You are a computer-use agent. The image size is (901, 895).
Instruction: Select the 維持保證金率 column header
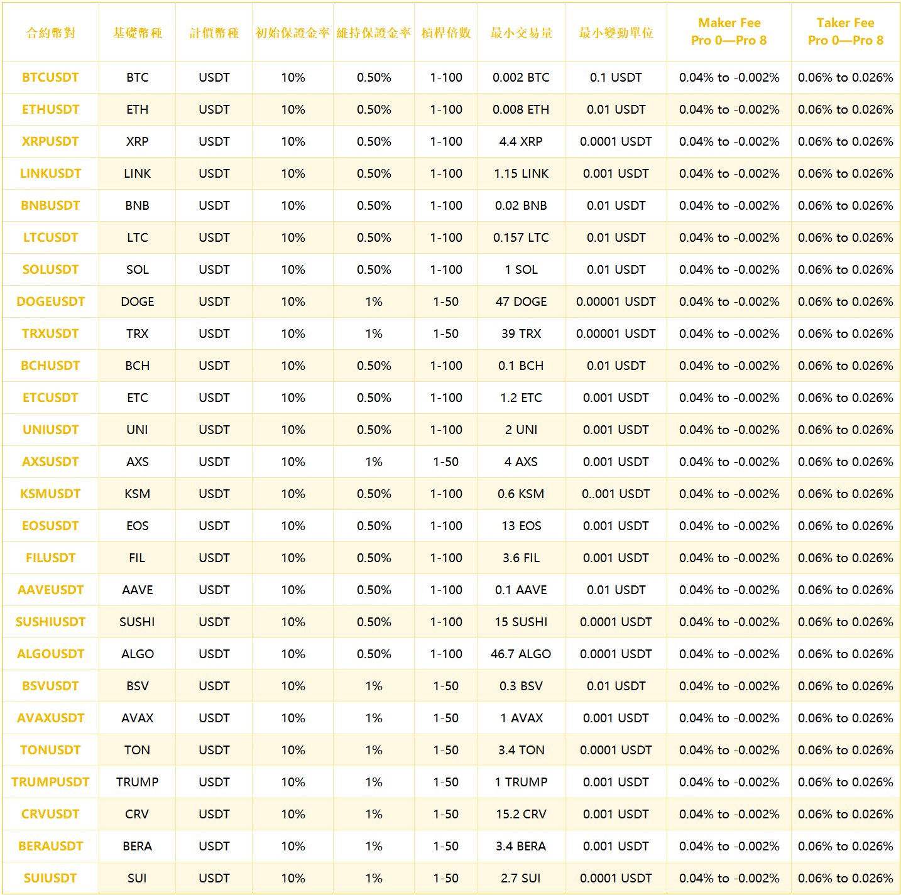click(x=374, y=33)
